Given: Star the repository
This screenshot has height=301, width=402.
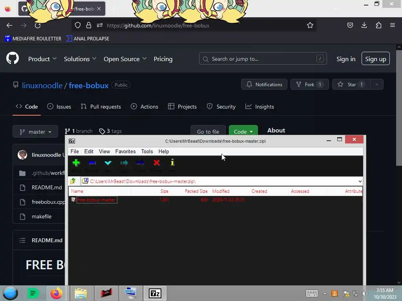Looking at the screenshot, I should [351, 85].
